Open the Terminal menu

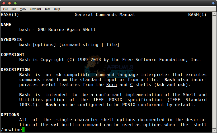35,9
